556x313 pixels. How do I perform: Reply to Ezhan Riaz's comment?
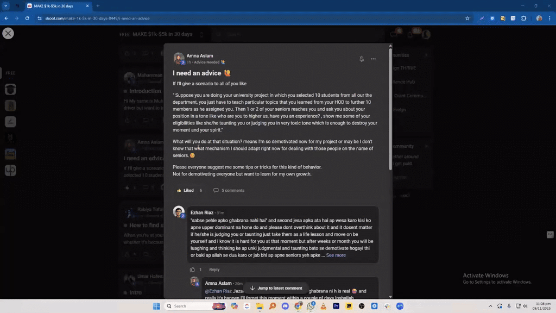click(x=214, y=270)
